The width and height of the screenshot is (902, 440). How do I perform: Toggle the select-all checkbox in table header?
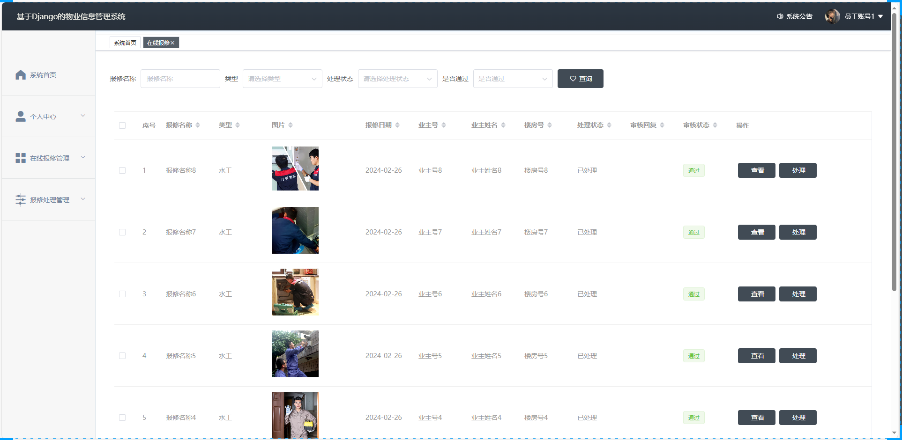click(122, 125)
